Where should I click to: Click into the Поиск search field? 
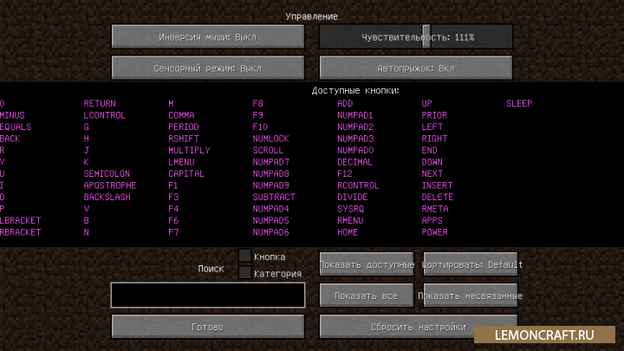pyautogui.click(x=208, y=296)
